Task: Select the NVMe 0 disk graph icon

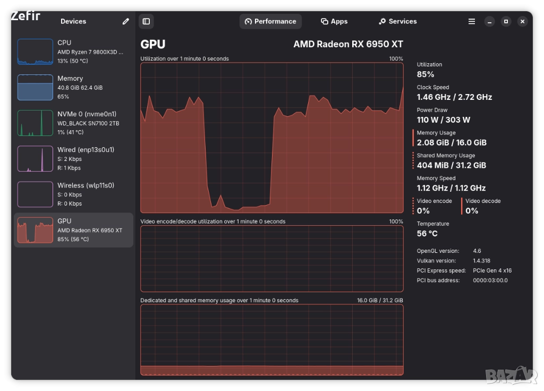Action: (x=35, y=123)
